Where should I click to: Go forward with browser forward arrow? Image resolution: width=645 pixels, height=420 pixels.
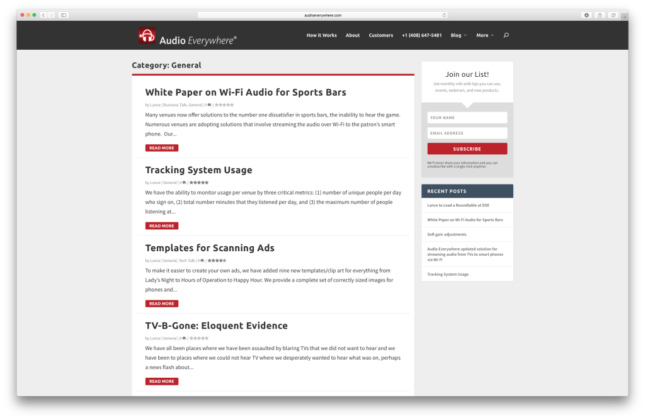pyautogui.click(x=52, y=15)
